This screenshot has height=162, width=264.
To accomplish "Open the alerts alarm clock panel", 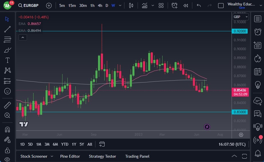I will tap(258, 32).
